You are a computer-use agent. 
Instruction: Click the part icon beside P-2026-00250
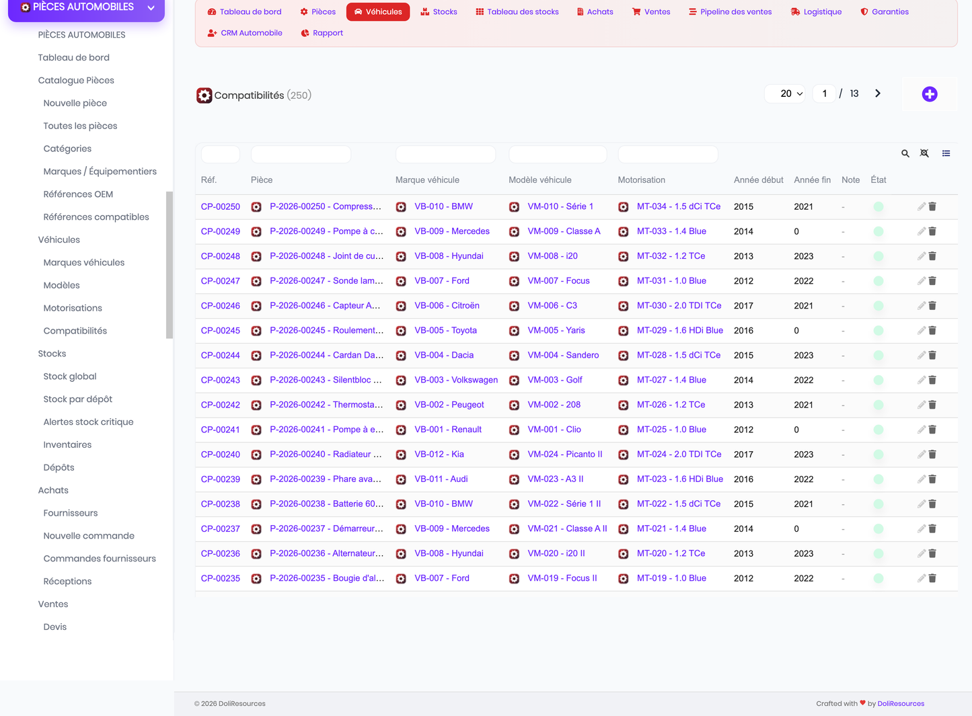[256, 207]
